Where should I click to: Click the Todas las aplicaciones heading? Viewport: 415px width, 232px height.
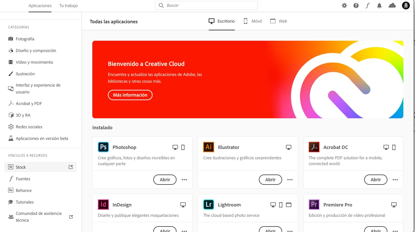point(114,22)
